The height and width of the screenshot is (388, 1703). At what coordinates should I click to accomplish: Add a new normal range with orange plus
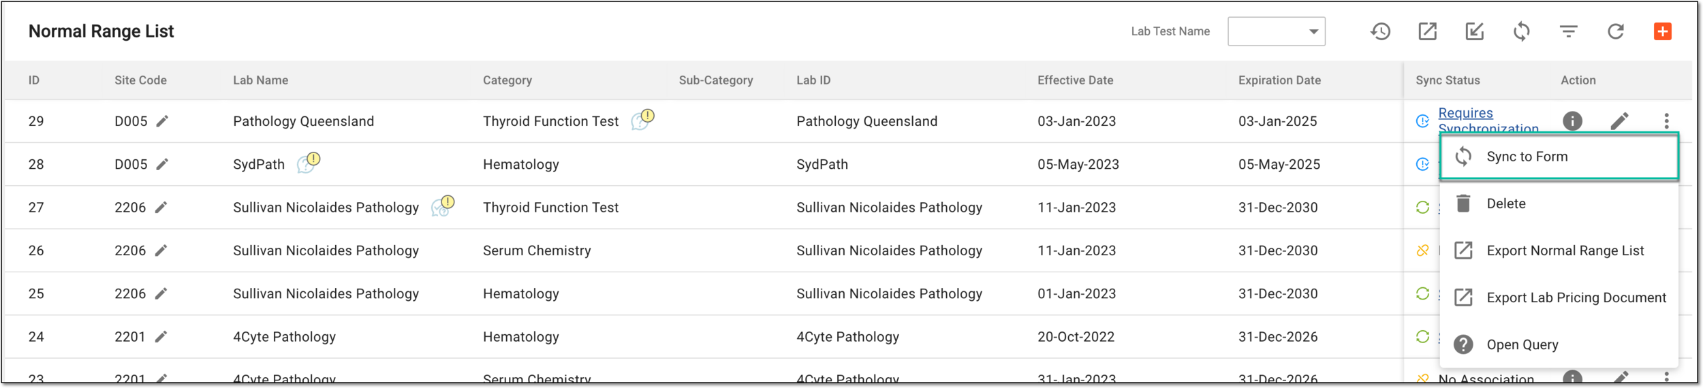[x=1662, y=31]
